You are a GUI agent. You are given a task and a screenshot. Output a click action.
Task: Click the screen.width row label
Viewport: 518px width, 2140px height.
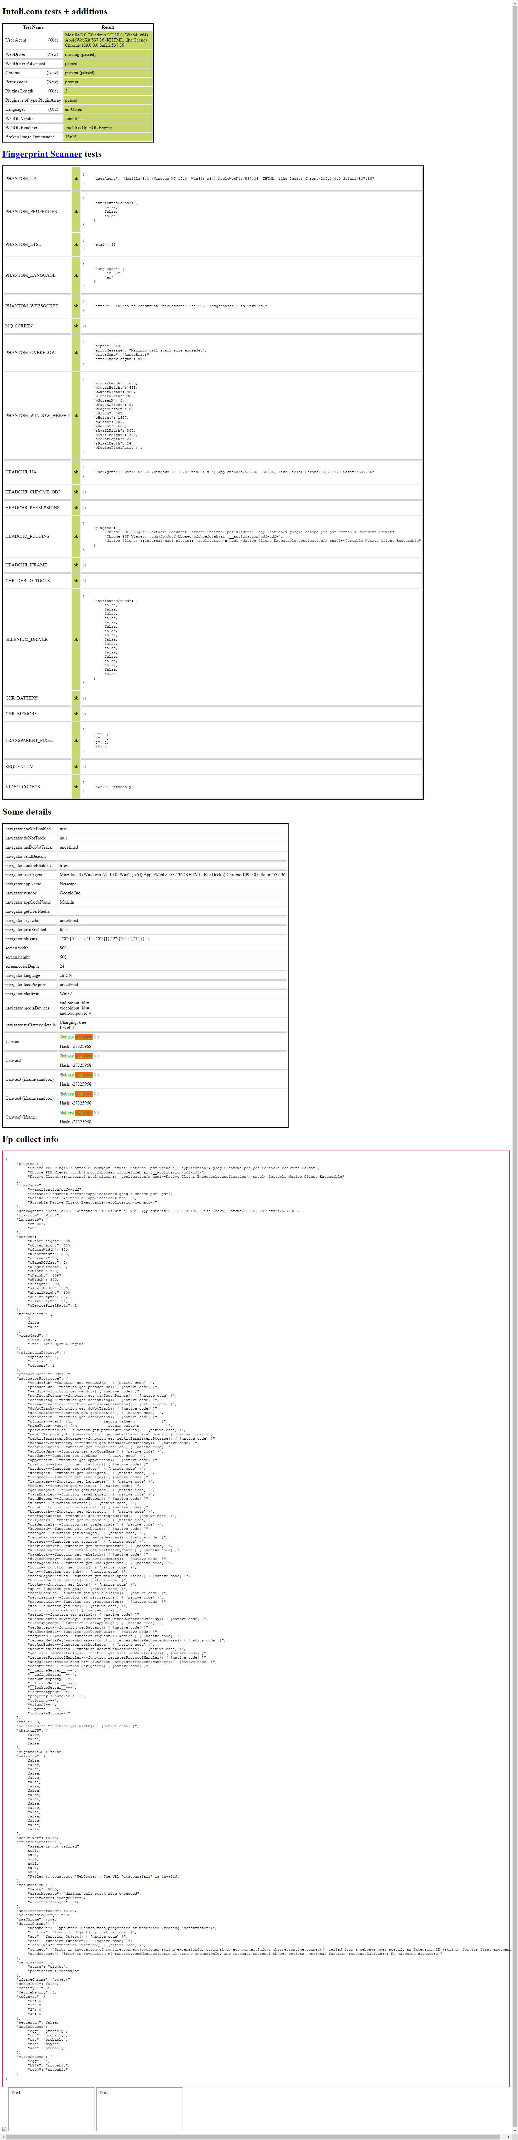[17, 948]
